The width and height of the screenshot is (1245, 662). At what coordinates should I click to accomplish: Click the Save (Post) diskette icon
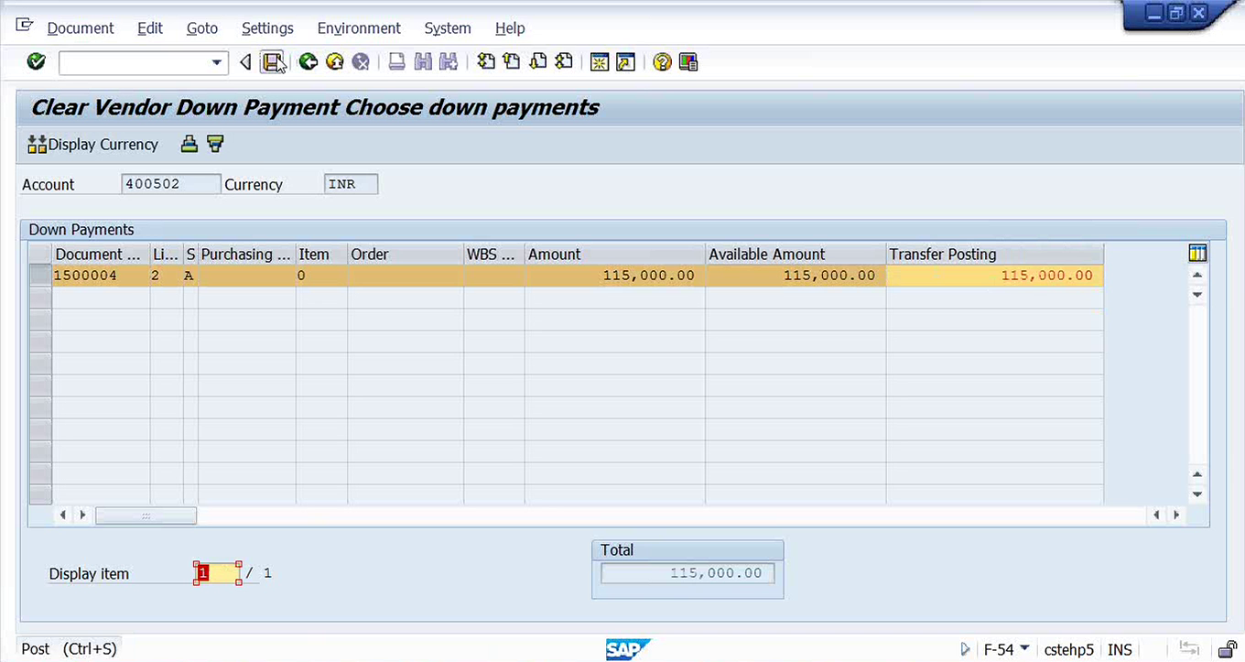pyautogui.click(x=272, y=62)
